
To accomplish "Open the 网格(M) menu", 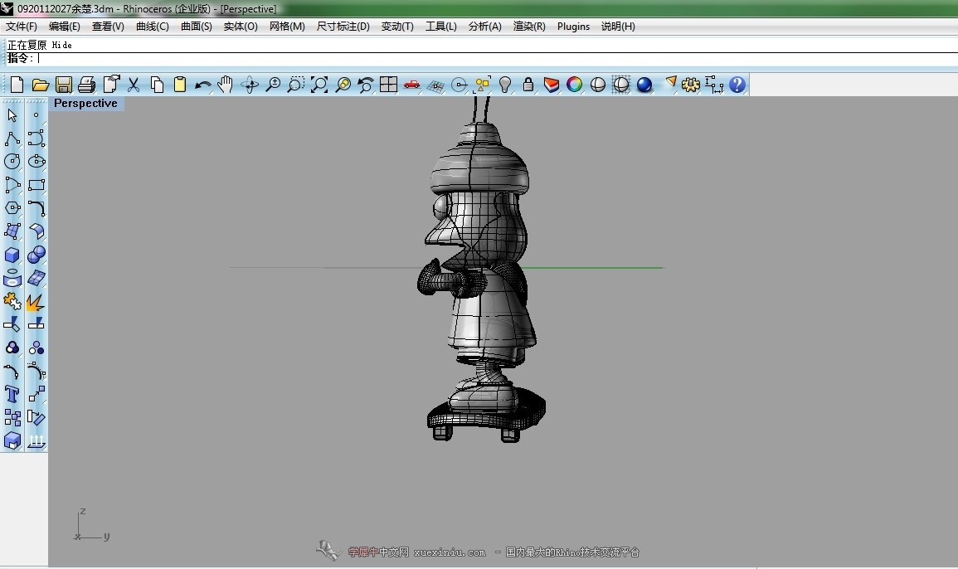I will pos(286,27).
